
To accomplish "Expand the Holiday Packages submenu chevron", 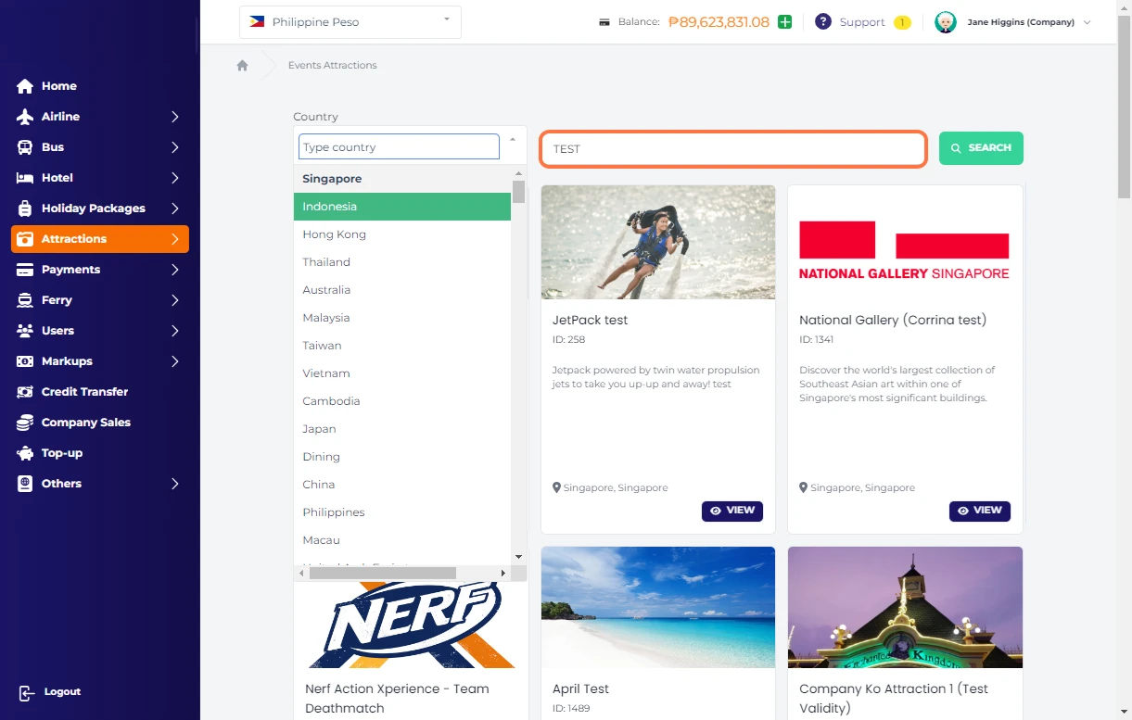I will tap(174, 208).
